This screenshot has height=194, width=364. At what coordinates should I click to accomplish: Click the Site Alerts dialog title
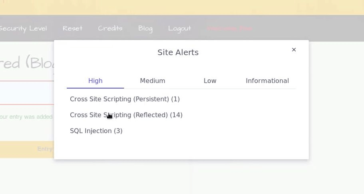coord(178,52)
